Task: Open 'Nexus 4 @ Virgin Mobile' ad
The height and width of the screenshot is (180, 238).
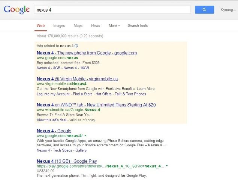Action: pyautogui.click(x=77, y=79)
